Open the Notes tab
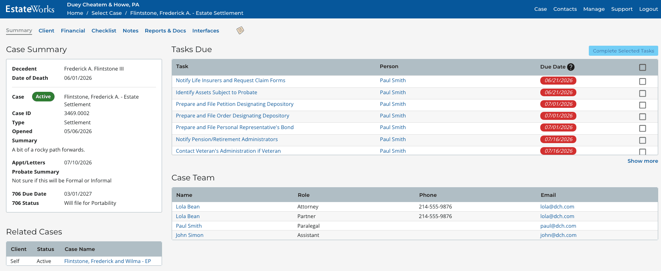 [x=130, y=30]
